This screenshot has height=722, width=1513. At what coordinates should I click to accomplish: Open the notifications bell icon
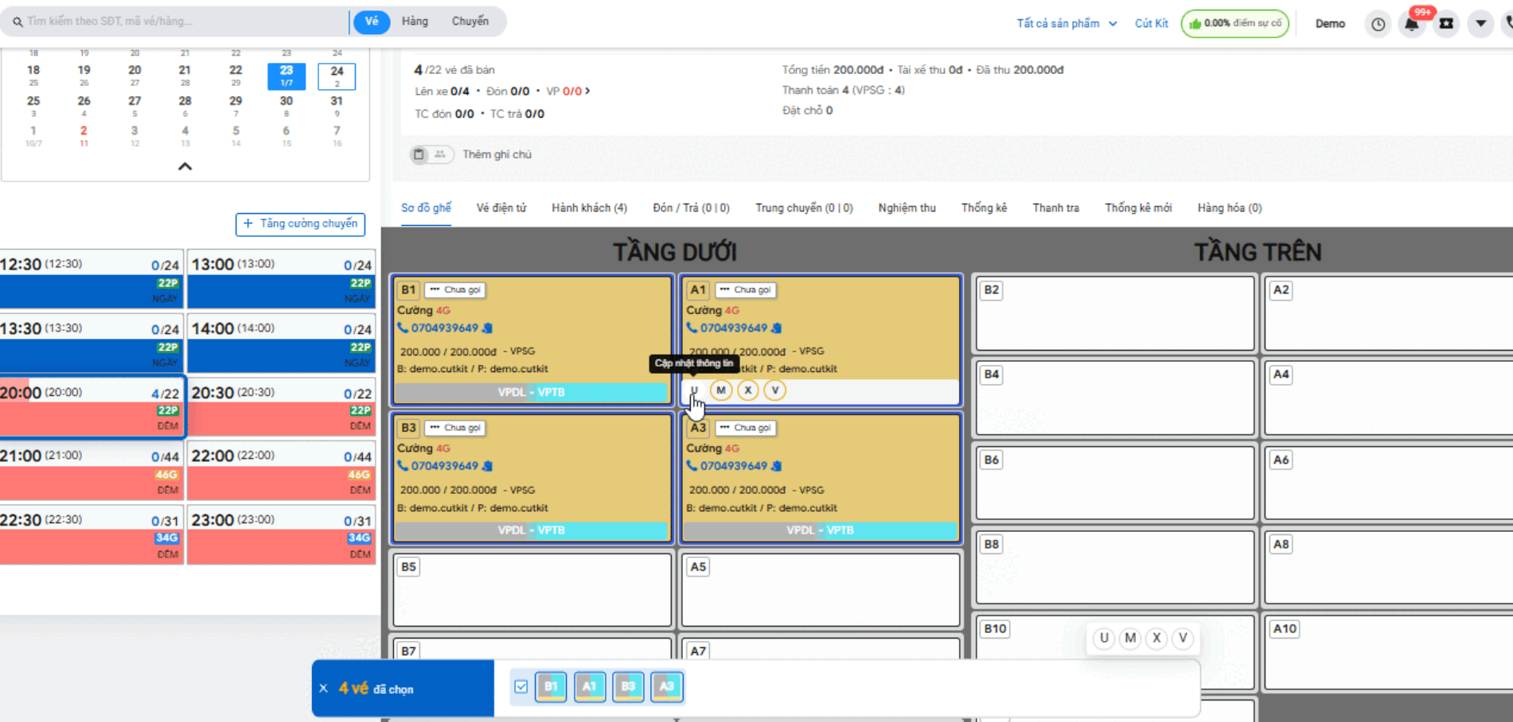(1411, 24)
